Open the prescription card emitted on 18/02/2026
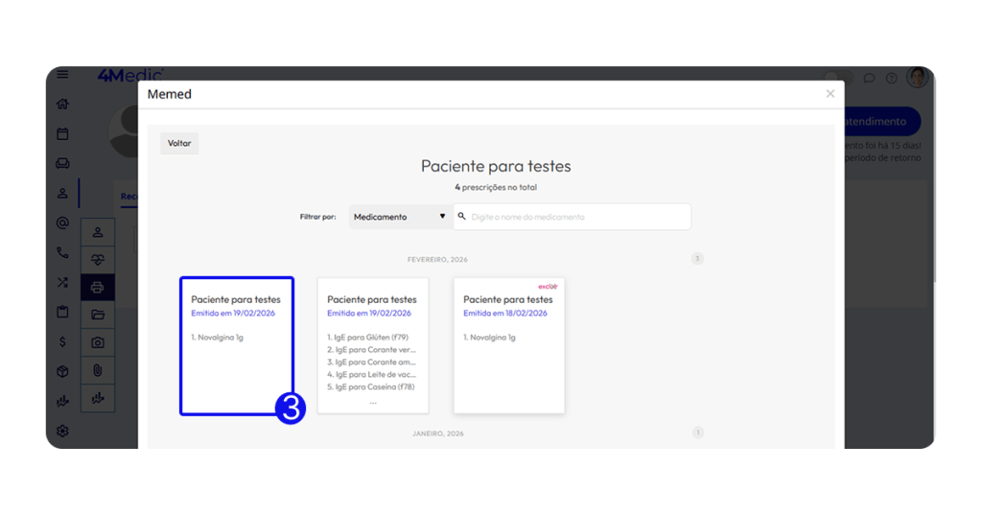 pyautogui.click(x=508, y=345)
